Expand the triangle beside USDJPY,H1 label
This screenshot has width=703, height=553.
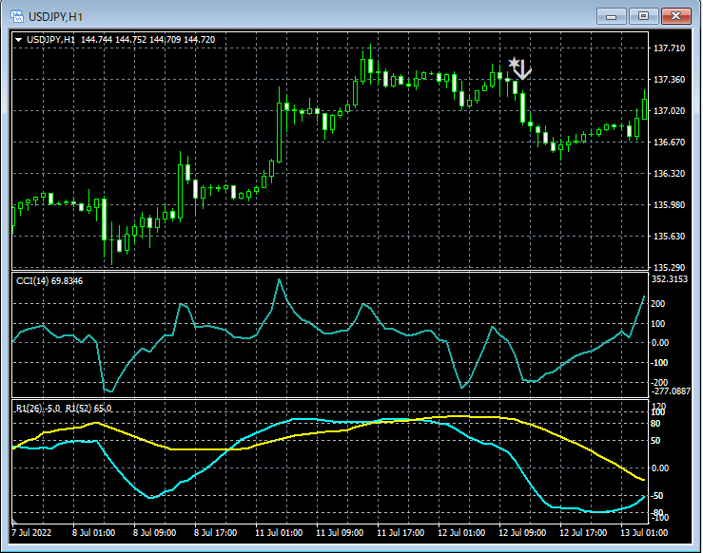(x=19, y=39)
